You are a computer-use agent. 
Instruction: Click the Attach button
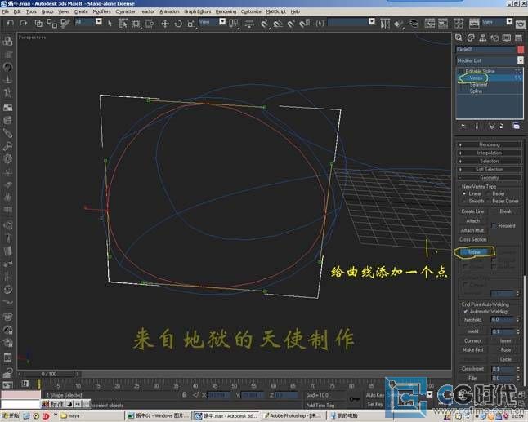click(x=472, y=221)
